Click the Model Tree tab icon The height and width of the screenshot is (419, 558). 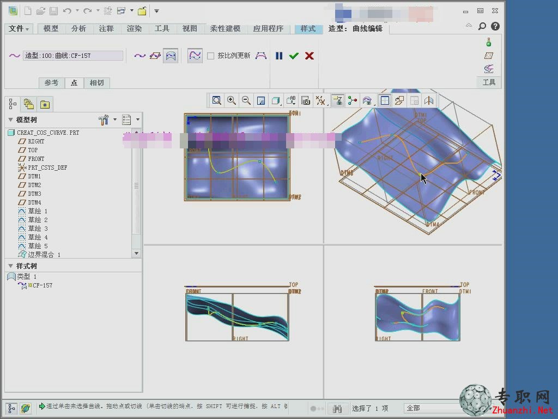coord(13,104)
